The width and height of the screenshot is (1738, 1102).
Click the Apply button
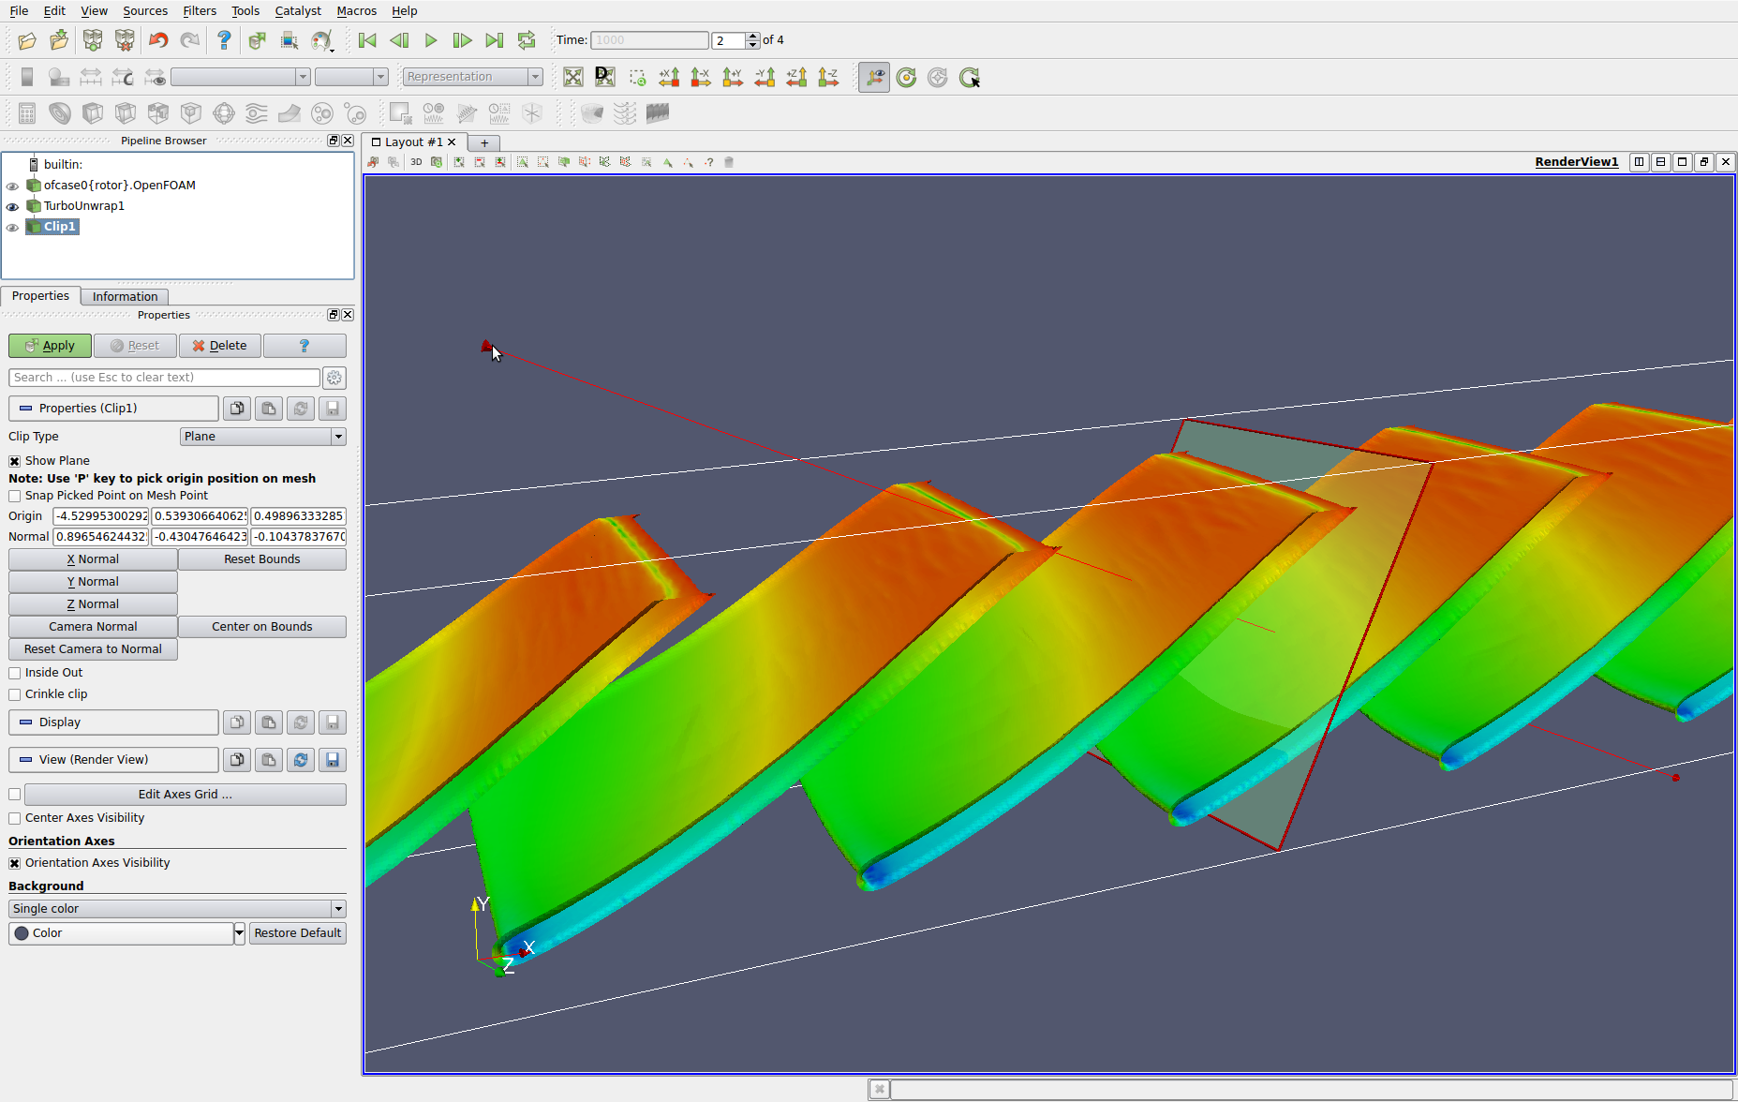pyautogui.click(x=50, y=346)
